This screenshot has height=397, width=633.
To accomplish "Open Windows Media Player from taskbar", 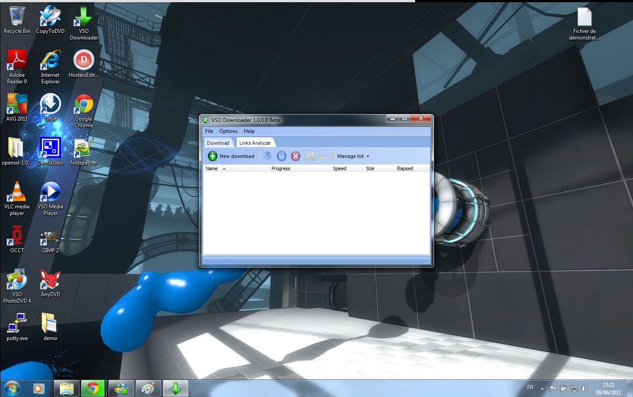I will click(39, 389).
